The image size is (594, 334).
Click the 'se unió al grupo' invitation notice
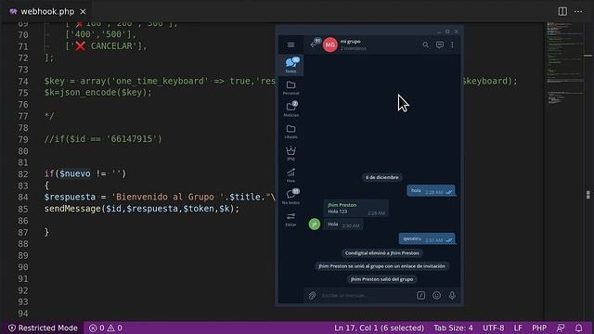pyautogui.click(x=381, y=266)
